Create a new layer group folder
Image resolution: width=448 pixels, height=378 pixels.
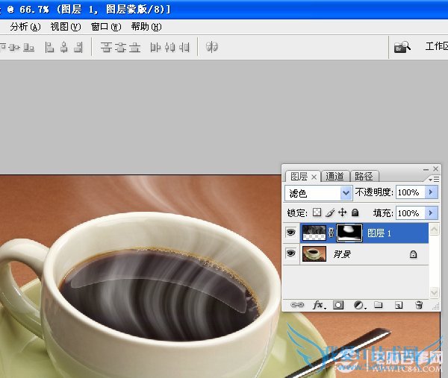379,305
